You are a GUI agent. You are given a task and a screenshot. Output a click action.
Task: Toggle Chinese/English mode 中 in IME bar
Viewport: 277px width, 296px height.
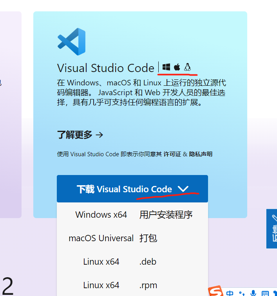(230, 293)
